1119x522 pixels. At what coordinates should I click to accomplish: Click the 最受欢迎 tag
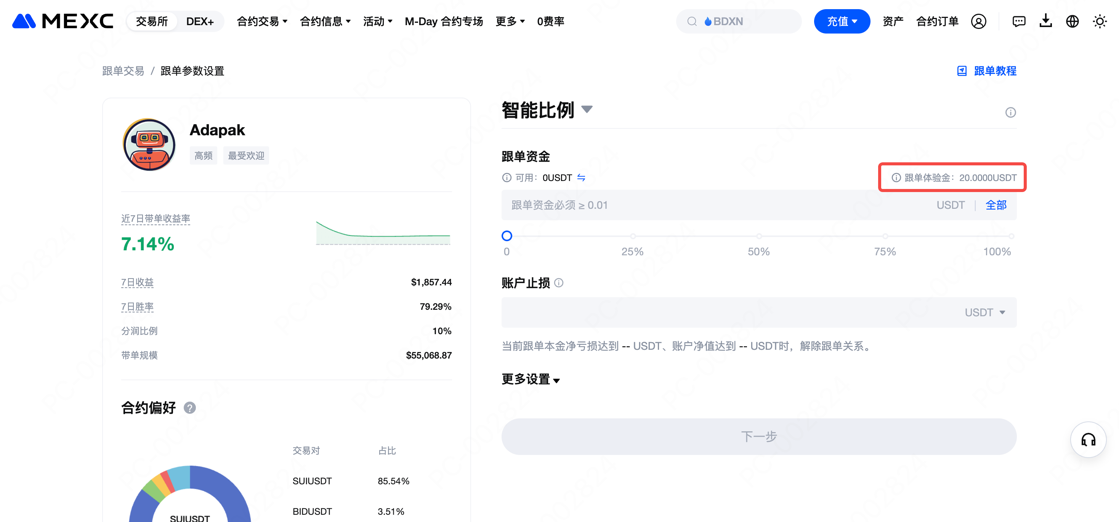(246, 155)
